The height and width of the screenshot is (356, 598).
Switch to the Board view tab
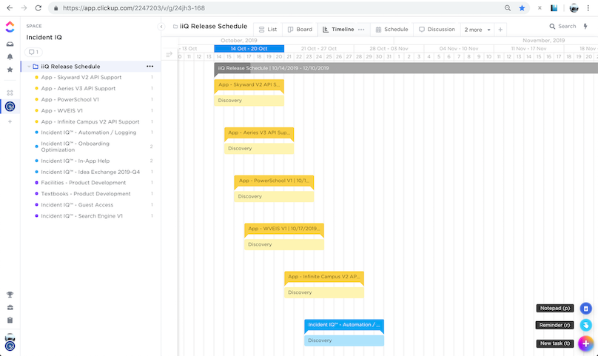(299, 30)
